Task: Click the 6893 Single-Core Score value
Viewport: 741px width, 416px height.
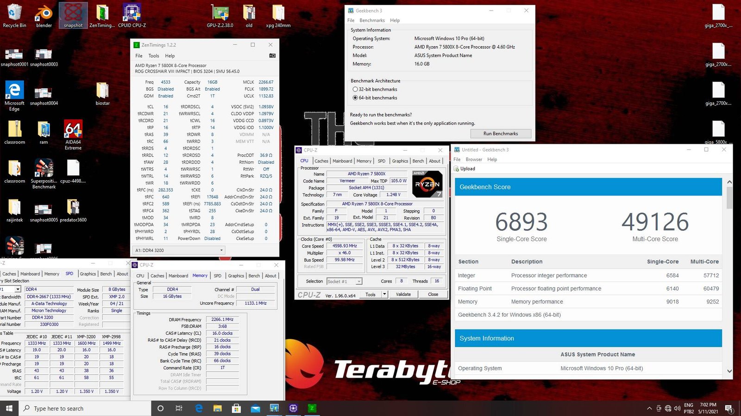Action: coord(521,222)
